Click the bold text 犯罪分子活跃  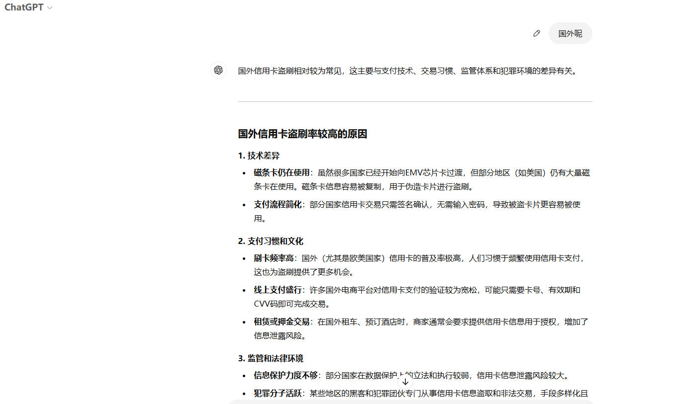pos(278,393)
